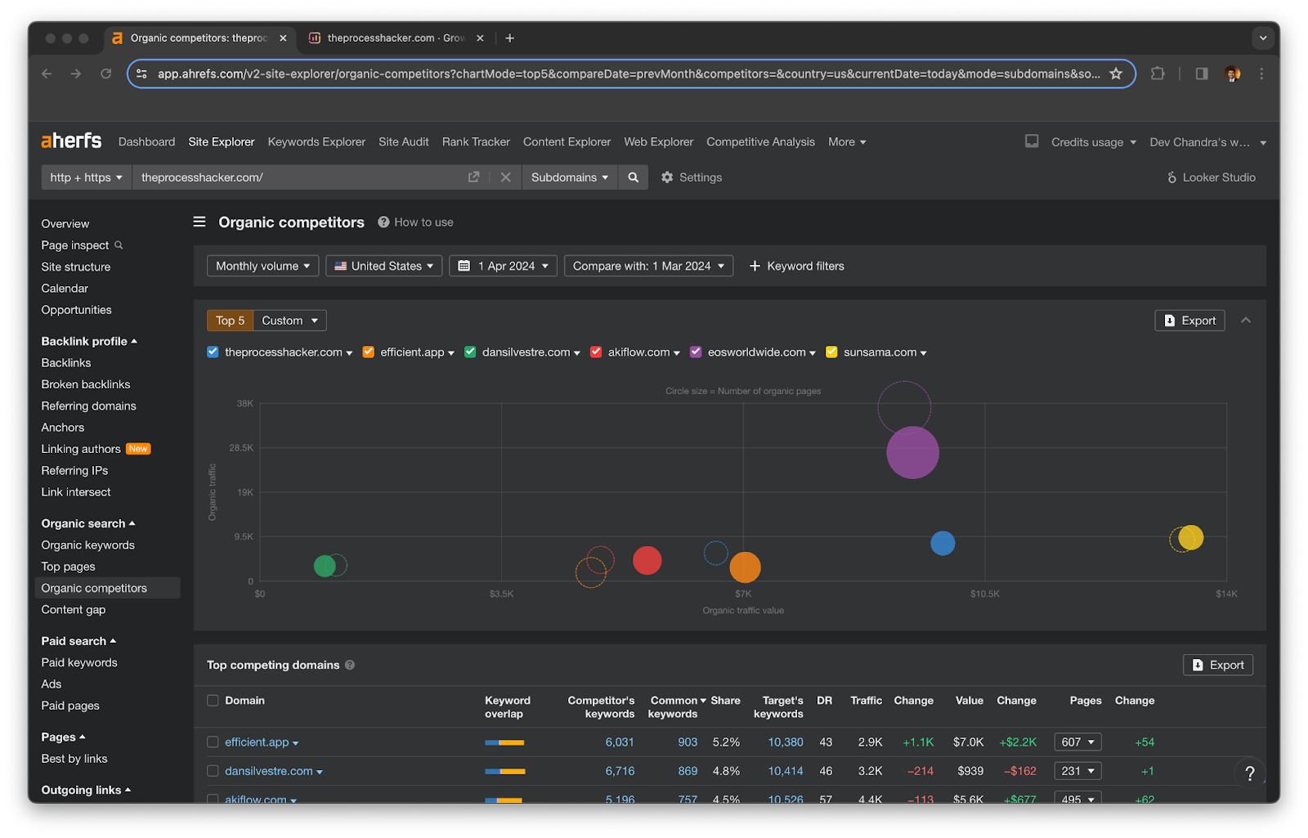Toggle the sidebar hamburger menu

coord(199,222)
